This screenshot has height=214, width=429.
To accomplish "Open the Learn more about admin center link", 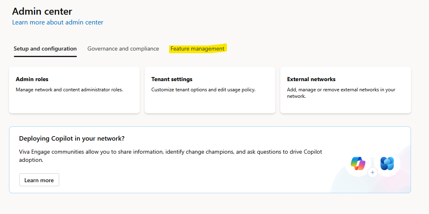I will [x=58, y=22].
